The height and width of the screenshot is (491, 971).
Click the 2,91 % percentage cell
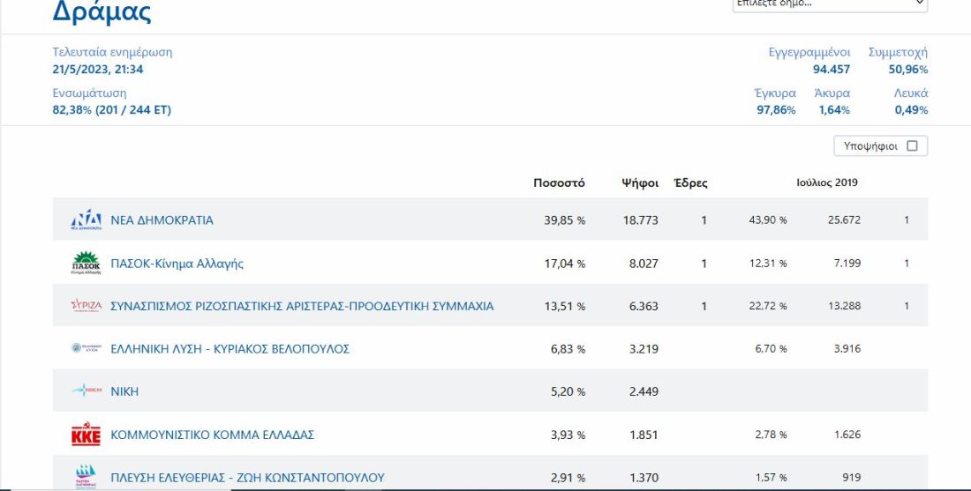click(x=568, y=478)
